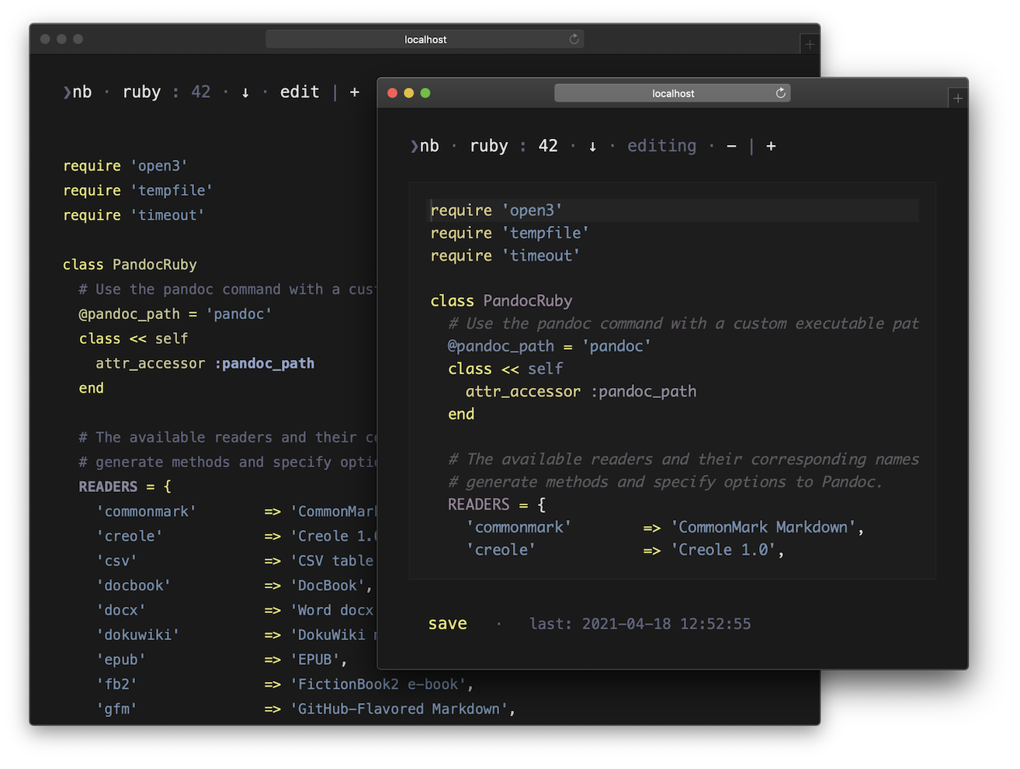Click the minus sign in front window header

click(x=731, y=146)
